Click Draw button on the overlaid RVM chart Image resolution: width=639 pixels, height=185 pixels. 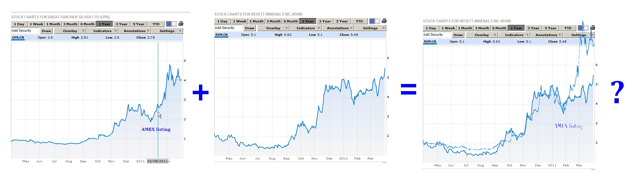click(x=458, y=35)
